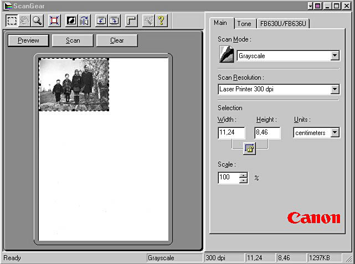Toggle the width-height aspect ratio lock
The height and width of the screenshot is (264, 355).
click(249, 148)
